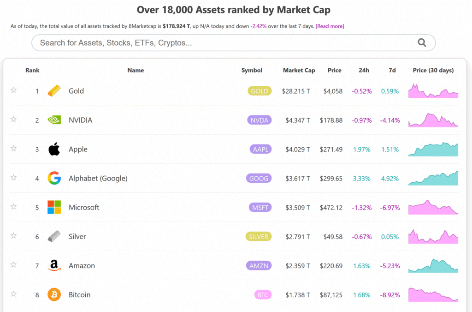
Task: Click the AAPL symbol badge
Action: point(260,149)
